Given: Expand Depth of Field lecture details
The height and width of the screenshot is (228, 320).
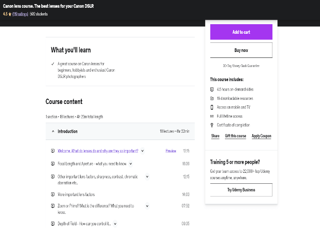Looking at the screenshot, I should click(x=115, y=224).
